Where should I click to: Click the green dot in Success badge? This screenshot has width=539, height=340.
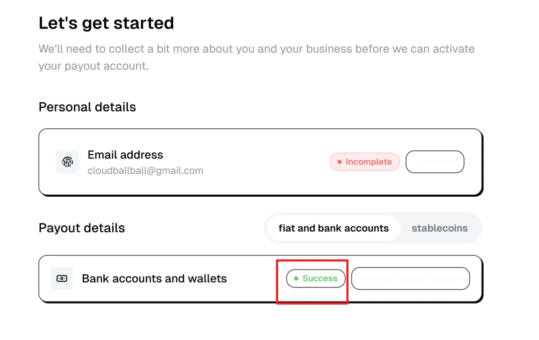coord(296,279)
